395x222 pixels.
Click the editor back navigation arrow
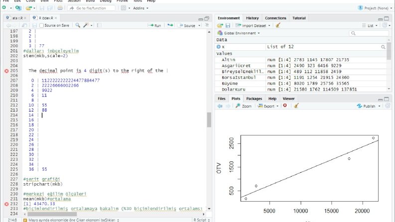[x=8, y=25]
